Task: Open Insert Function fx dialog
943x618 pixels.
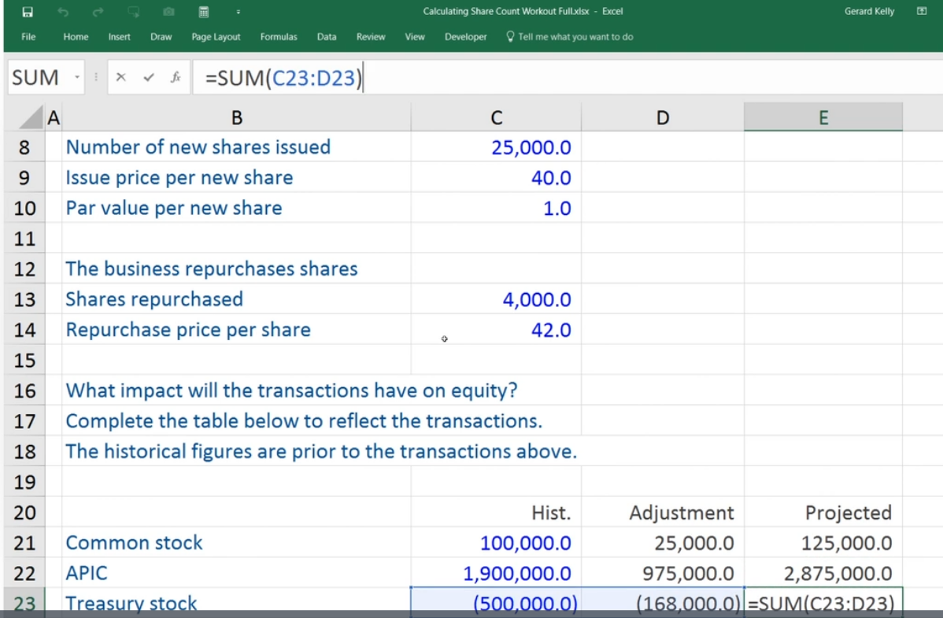Action: (x=176, y=77)
